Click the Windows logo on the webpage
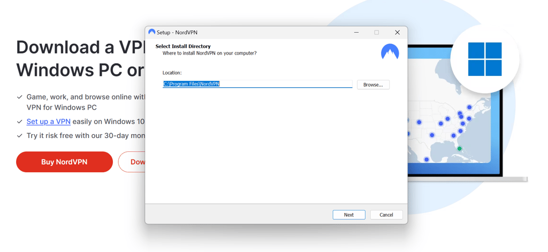This screenshot has height=252, width=548. 485,59
